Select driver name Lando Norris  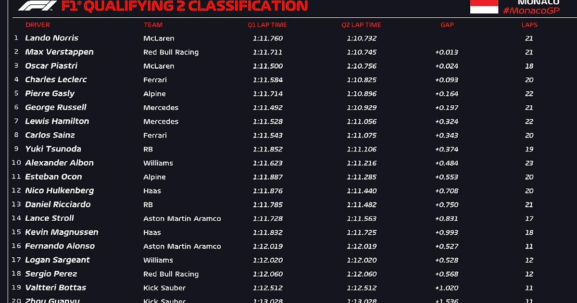[x=51, y=38]
